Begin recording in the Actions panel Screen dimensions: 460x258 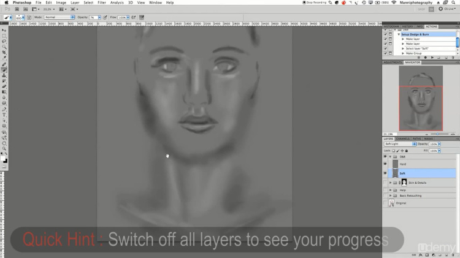pos(426,58)
